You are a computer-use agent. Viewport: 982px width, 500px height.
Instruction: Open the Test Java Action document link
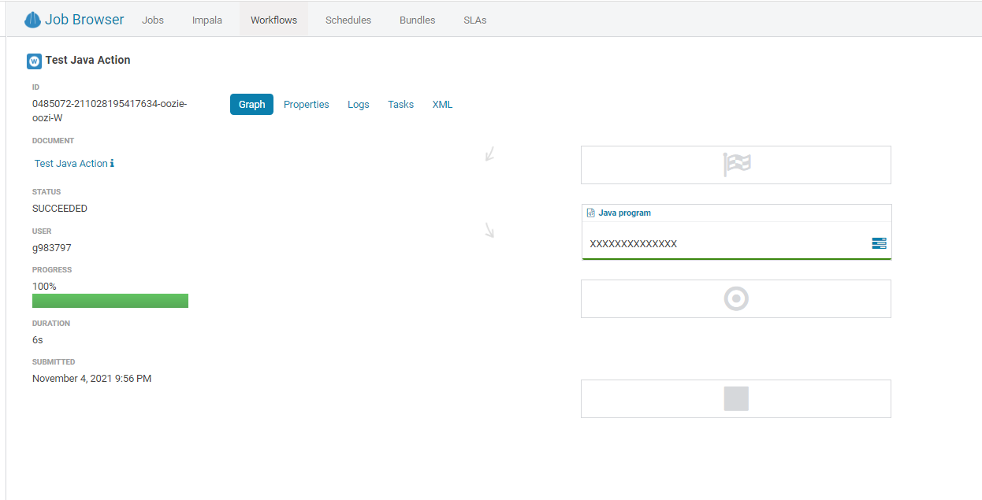coord(69,163)
